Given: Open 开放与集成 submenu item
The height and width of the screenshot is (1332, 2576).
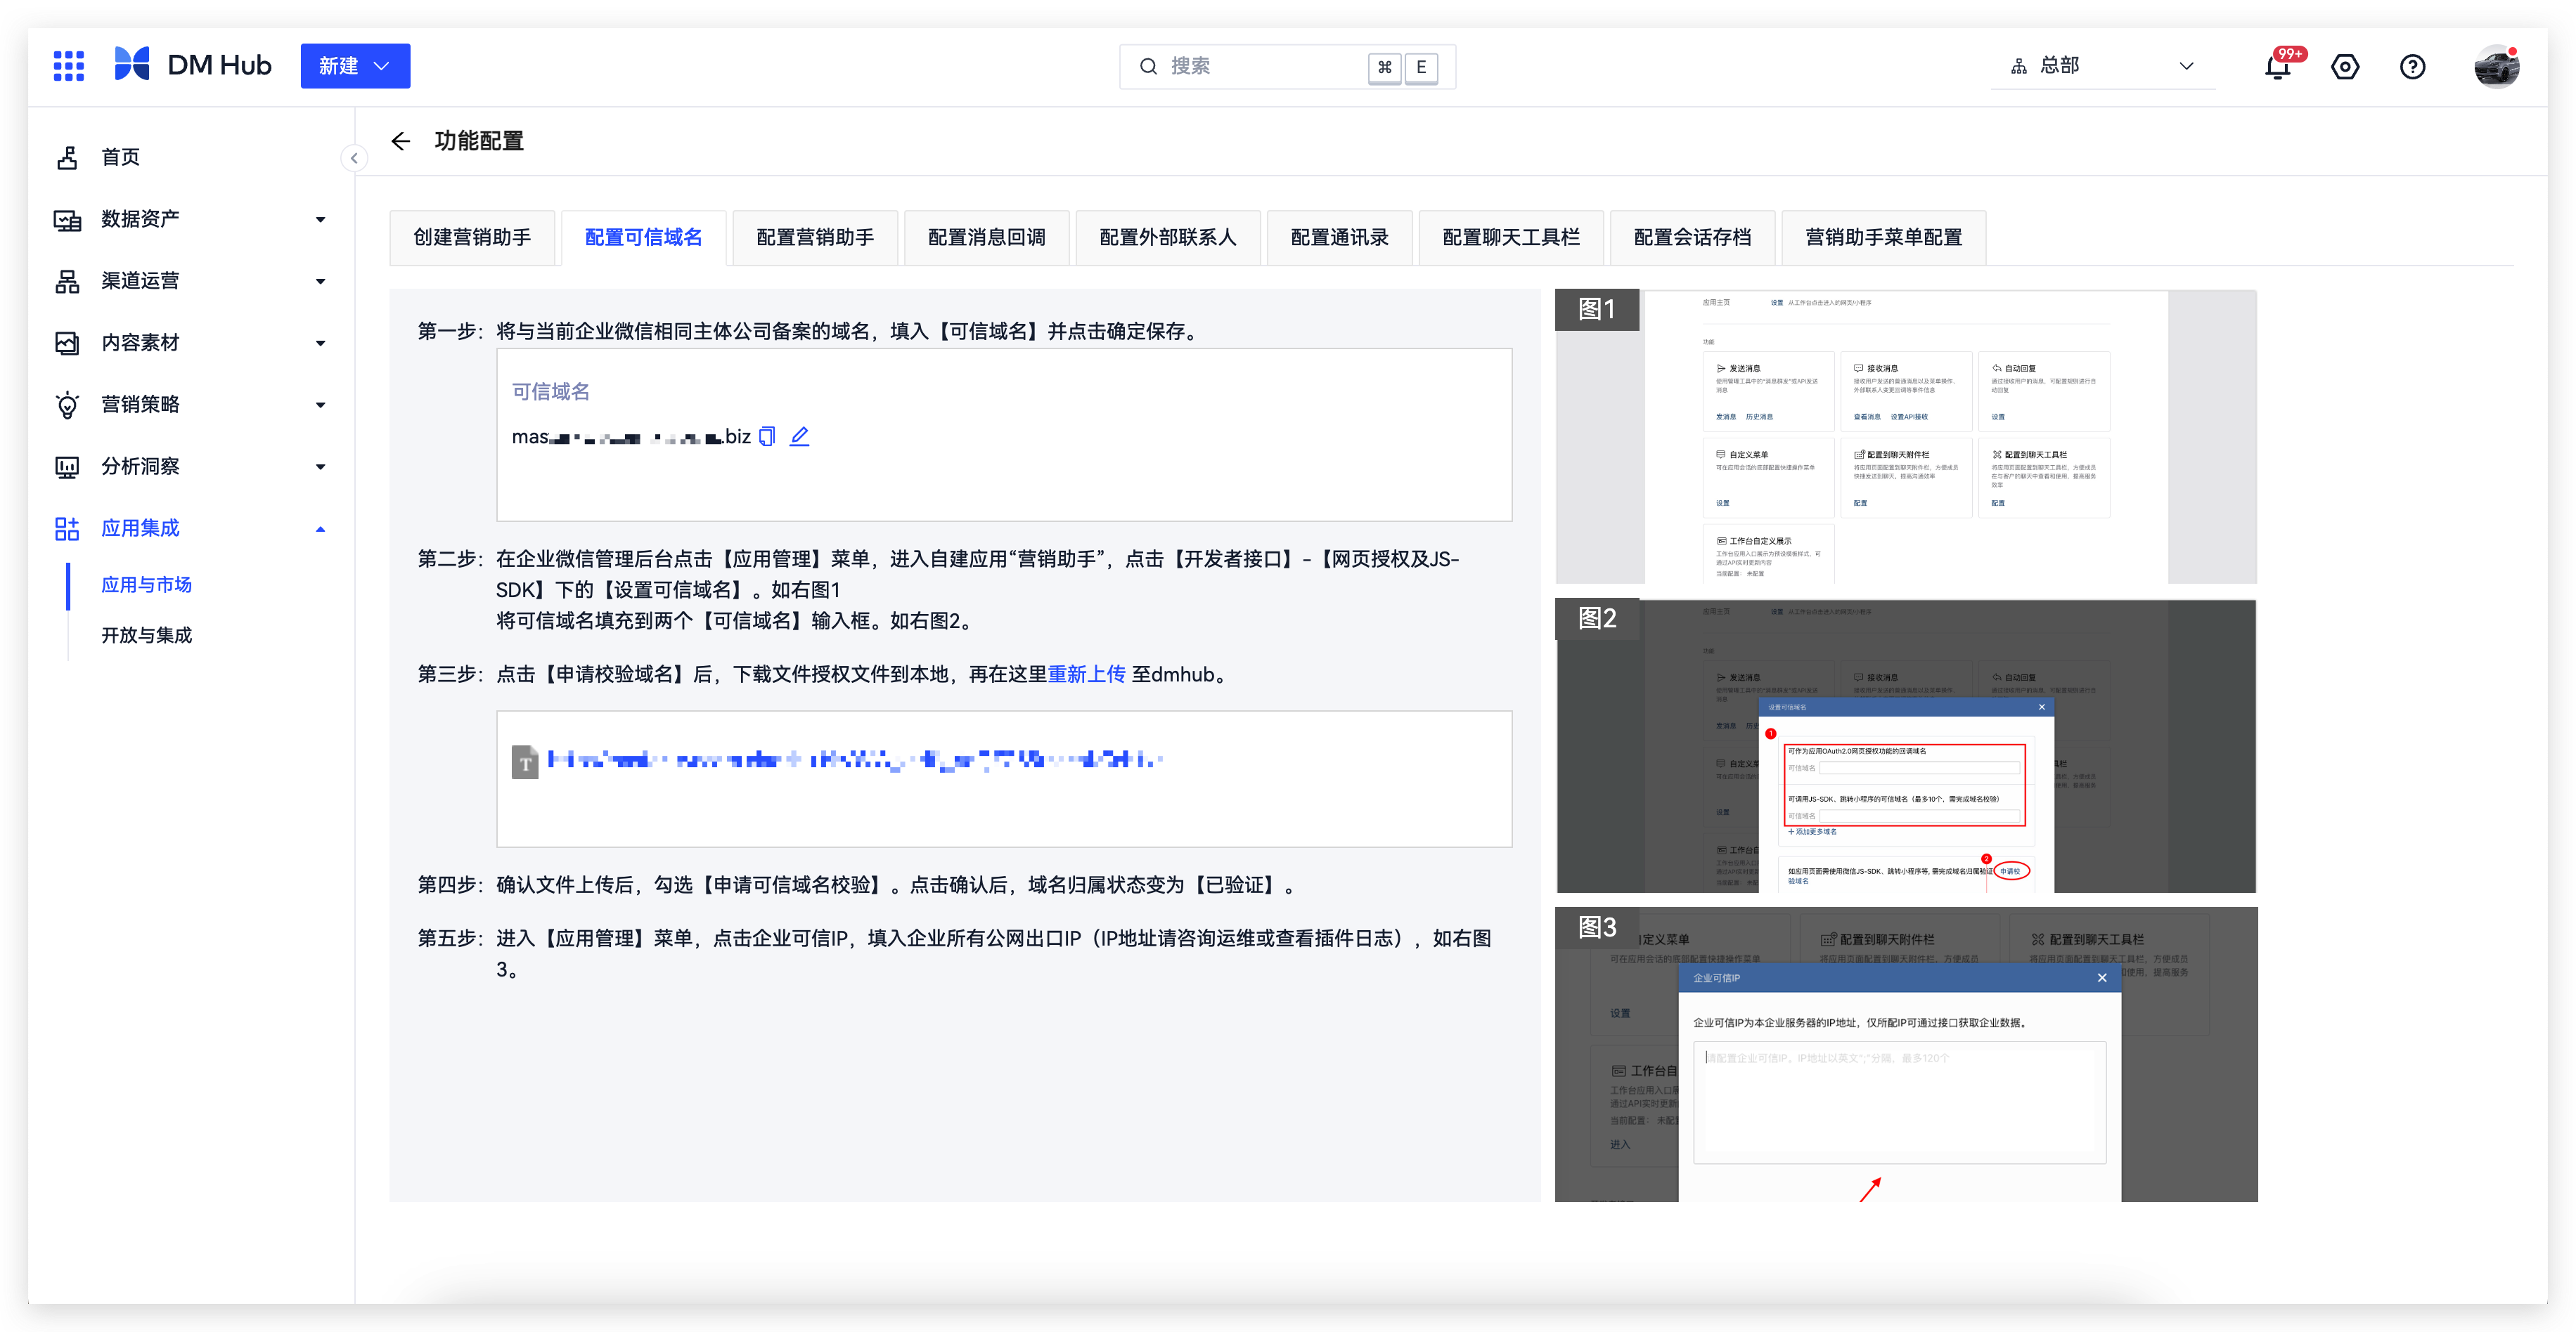Looking at the screenshot, I should pos(146,636).
